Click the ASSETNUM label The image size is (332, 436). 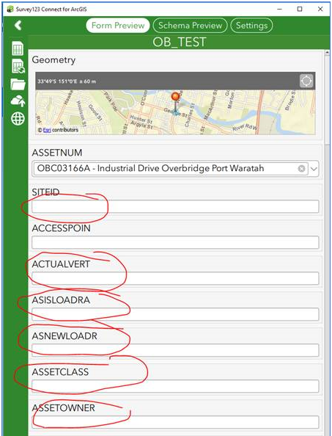coord(57,153)
